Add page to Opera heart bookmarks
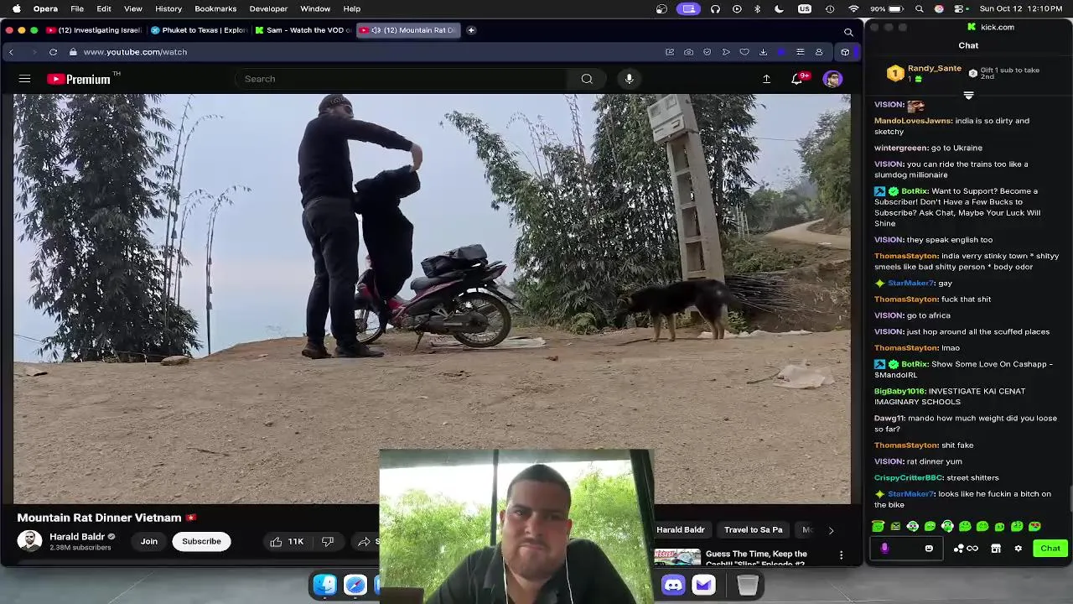 pos(744,52)
